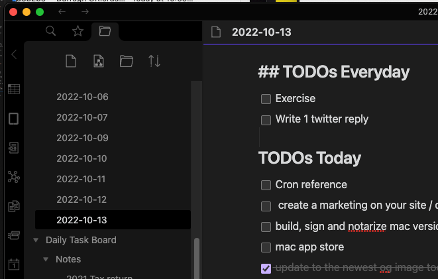The height and width of the screenshot is (279, 438).
Task: Click the New note icon
Action: [71, 61]
